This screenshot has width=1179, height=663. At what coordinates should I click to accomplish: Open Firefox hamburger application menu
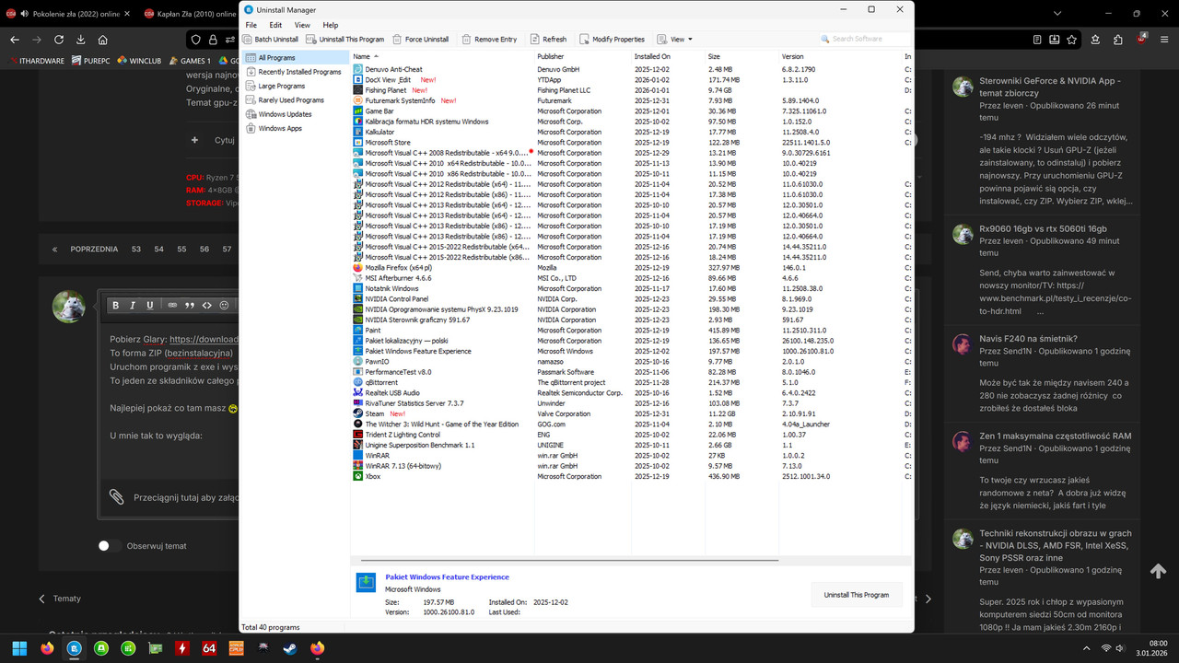click(x=1164, y=40)
